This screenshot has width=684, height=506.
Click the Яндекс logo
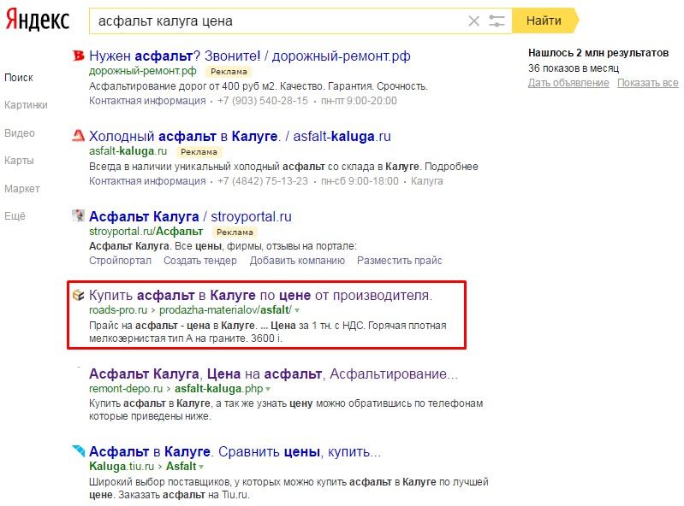point(37,20)
